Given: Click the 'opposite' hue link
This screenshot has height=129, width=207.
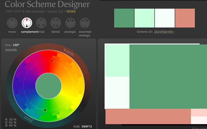Looking at the screenshot, I should point(11,50).
